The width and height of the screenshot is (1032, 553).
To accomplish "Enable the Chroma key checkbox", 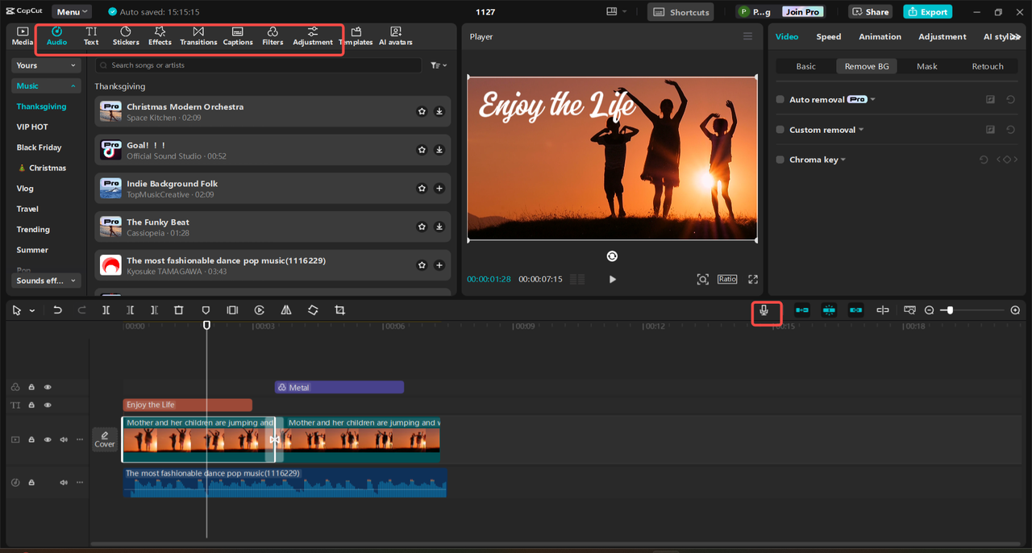I will click(780, 160).
